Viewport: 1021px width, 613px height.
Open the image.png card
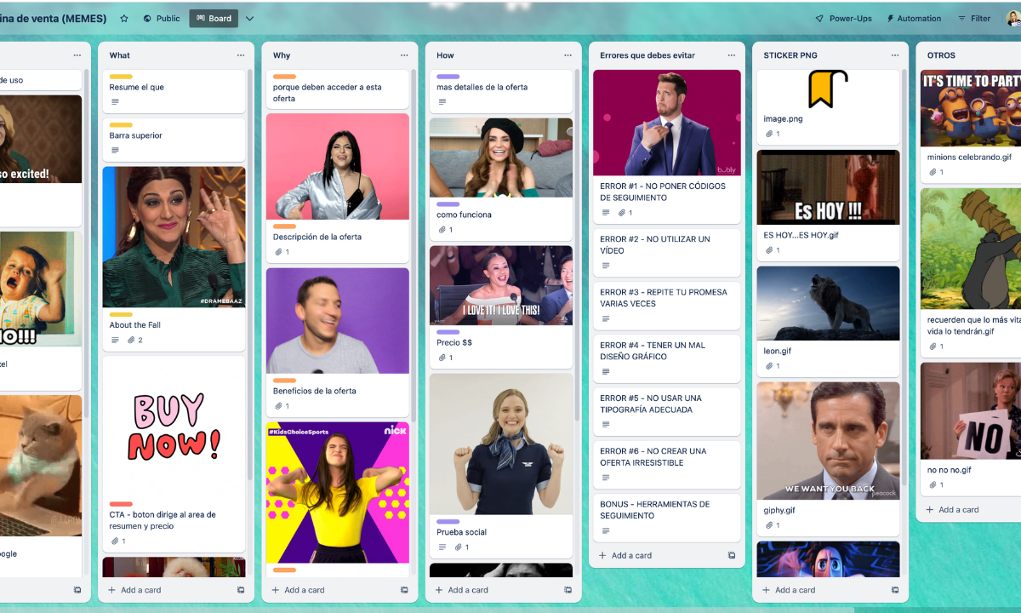[x=828, y=107]
